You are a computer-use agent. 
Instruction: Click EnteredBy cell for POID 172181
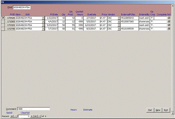click(144, 25)
